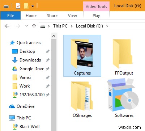This screenshot has width=145, height=131.
Task: Click the Desktop monitor icon
Action: pos(15,51)
